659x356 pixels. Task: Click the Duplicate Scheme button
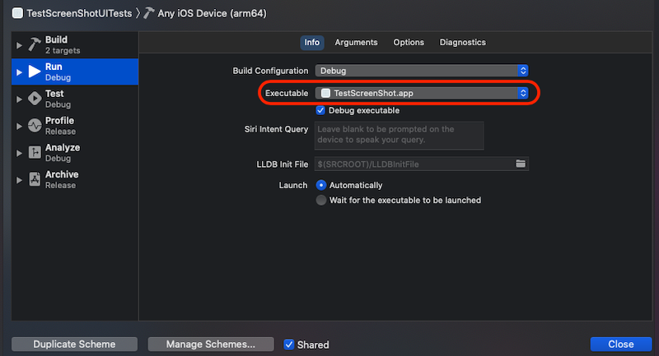click(74, 344)
